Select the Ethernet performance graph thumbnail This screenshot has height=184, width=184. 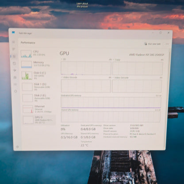[x=28, y=109]
